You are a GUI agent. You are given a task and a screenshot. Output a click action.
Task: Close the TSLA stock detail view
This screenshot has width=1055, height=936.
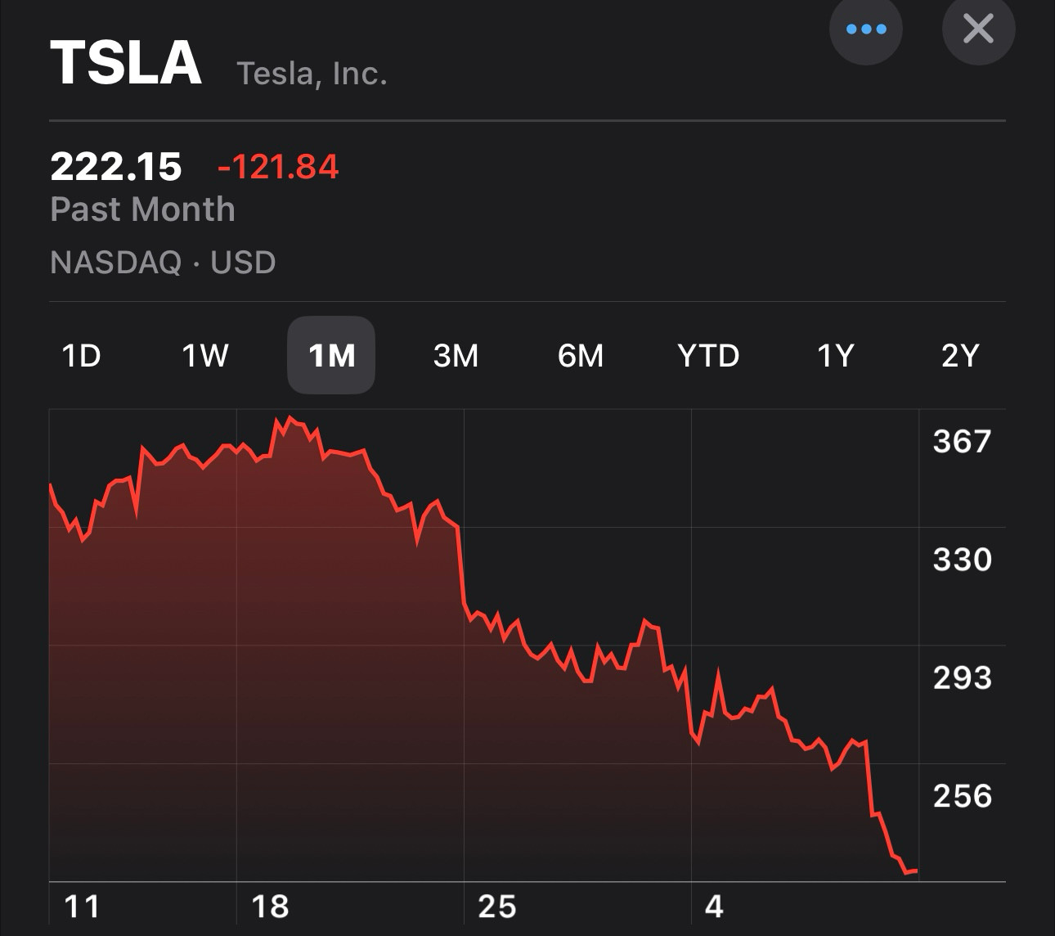pos(978,29)
